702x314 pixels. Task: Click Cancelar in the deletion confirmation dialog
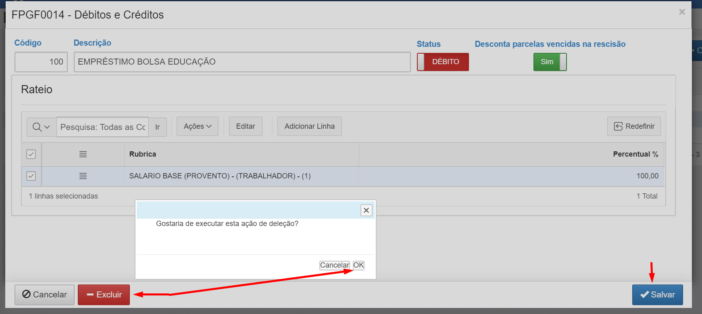click(x=335, y=265)
